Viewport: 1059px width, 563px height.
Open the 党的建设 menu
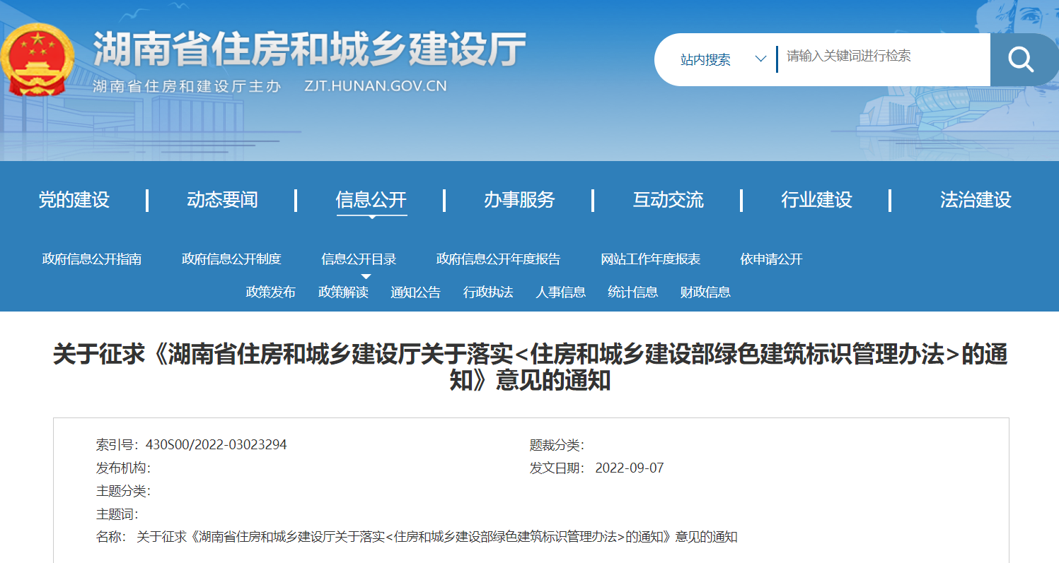click(x=74, y=200)
